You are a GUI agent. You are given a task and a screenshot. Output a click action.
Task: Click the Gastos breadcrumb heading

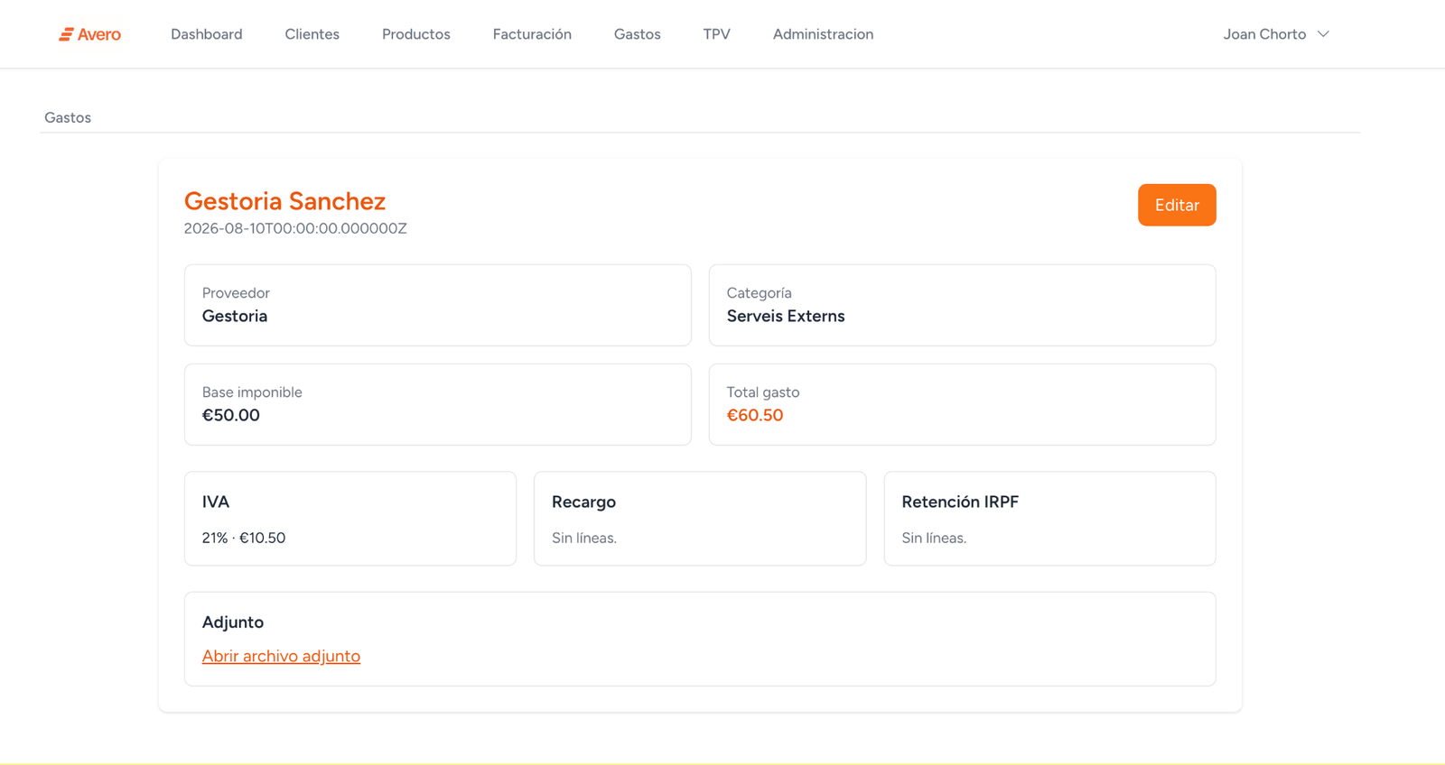[x=68, y=117]
